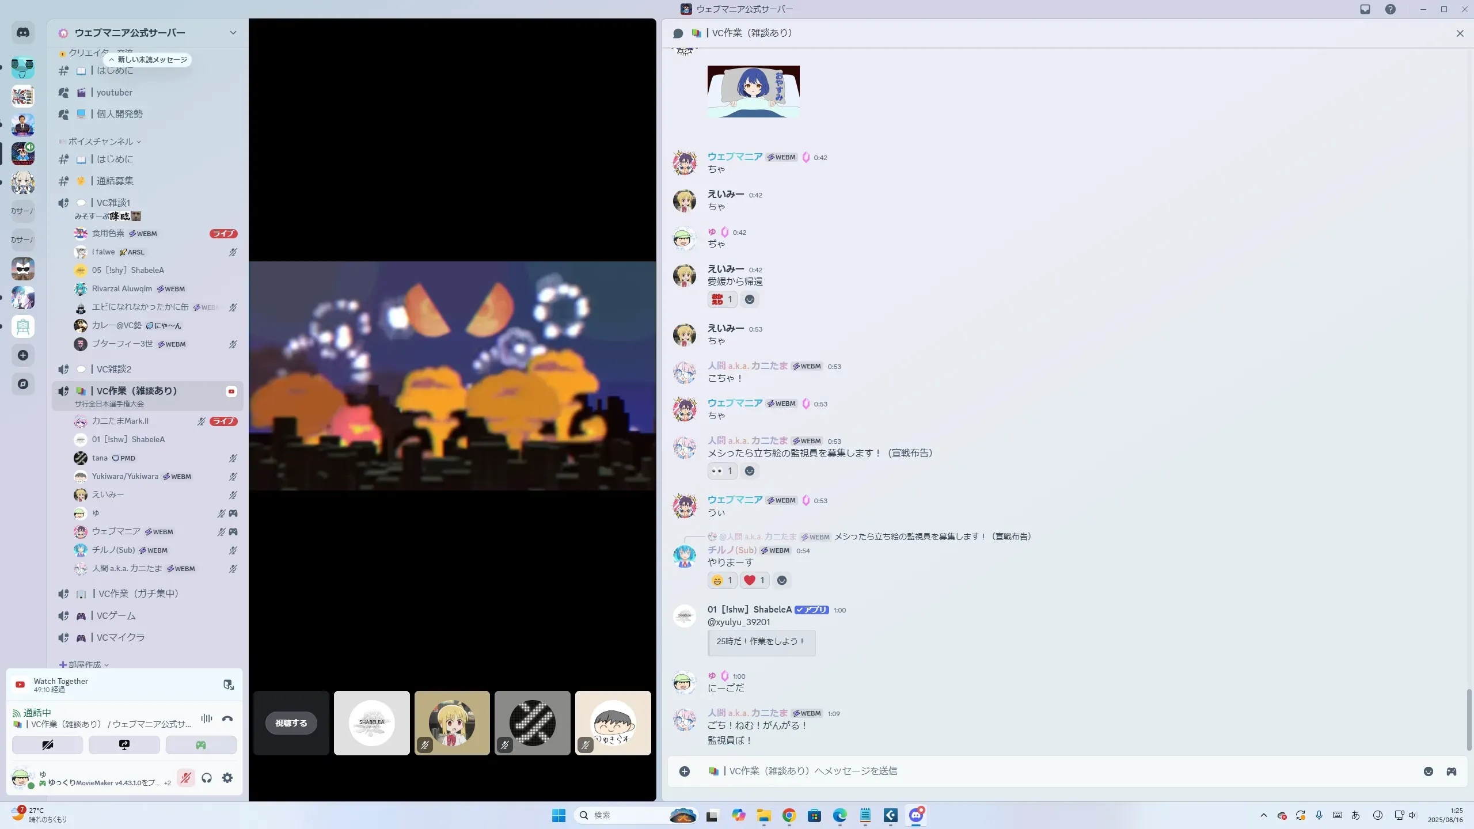Click the 視聴する watch stream button

pyautogui.click(x=291, y=723)
